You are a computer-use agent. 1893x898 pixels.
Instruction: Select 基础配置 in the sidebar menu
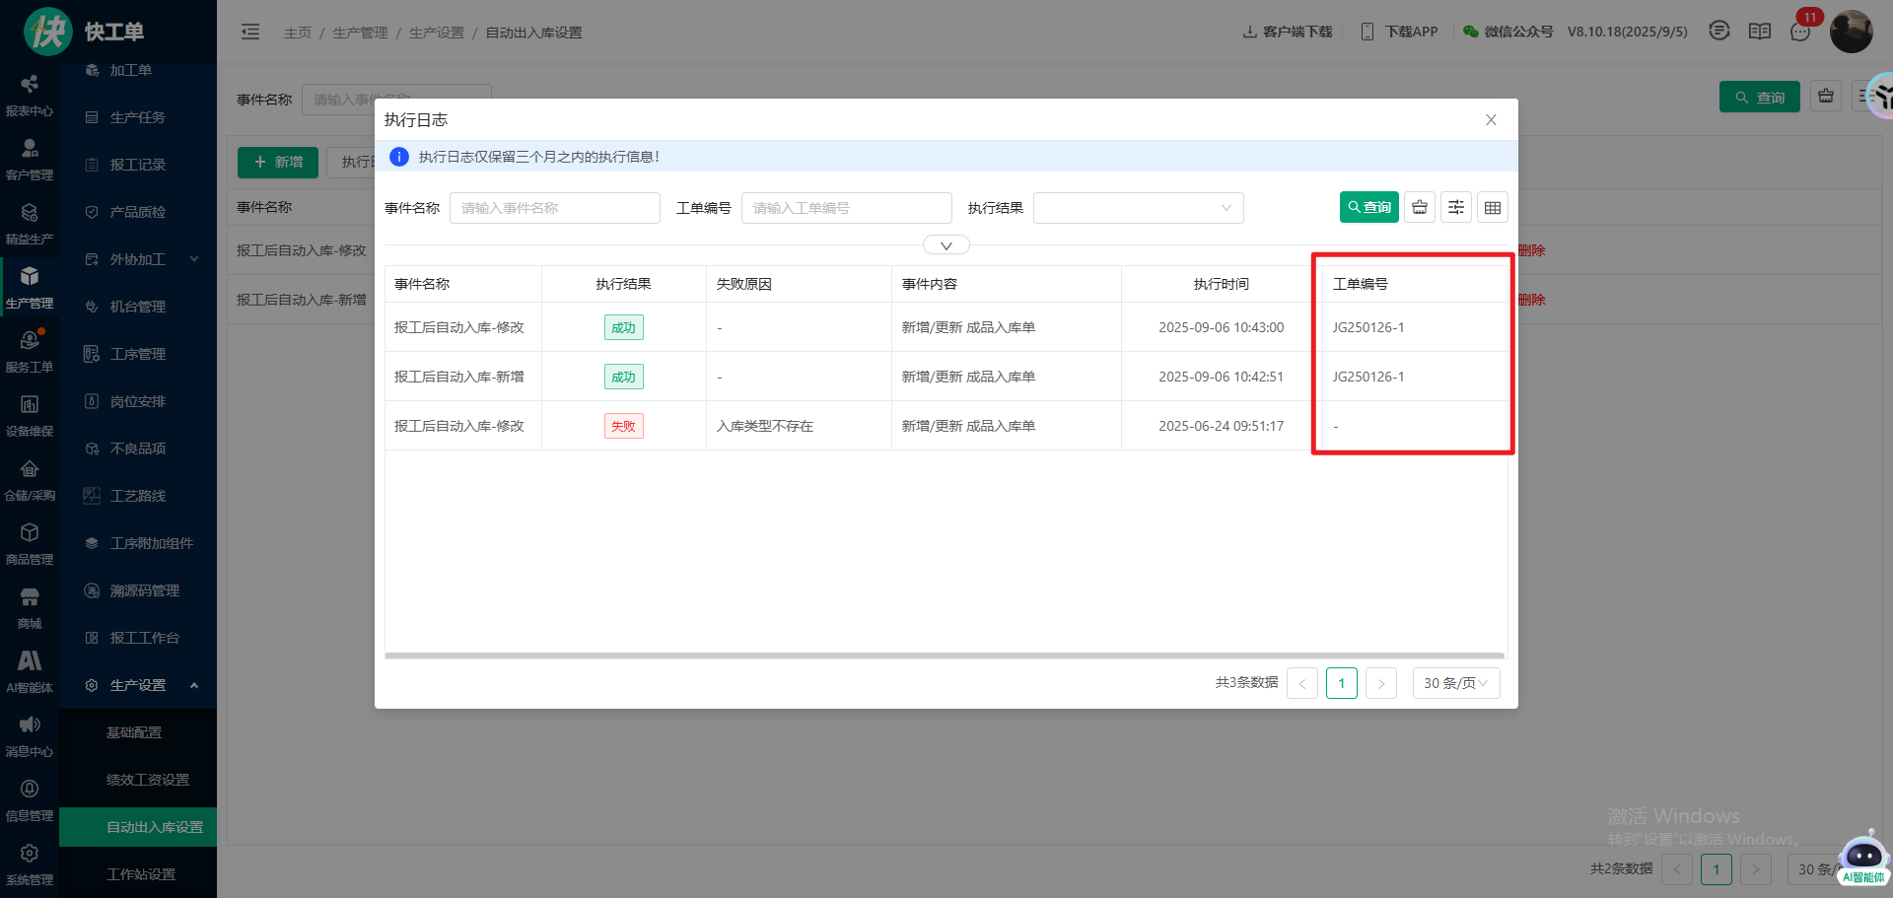134,732
